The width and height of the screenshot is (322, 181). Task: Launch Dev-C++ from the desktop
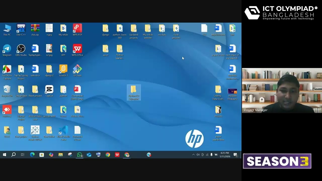coord(21,30)
